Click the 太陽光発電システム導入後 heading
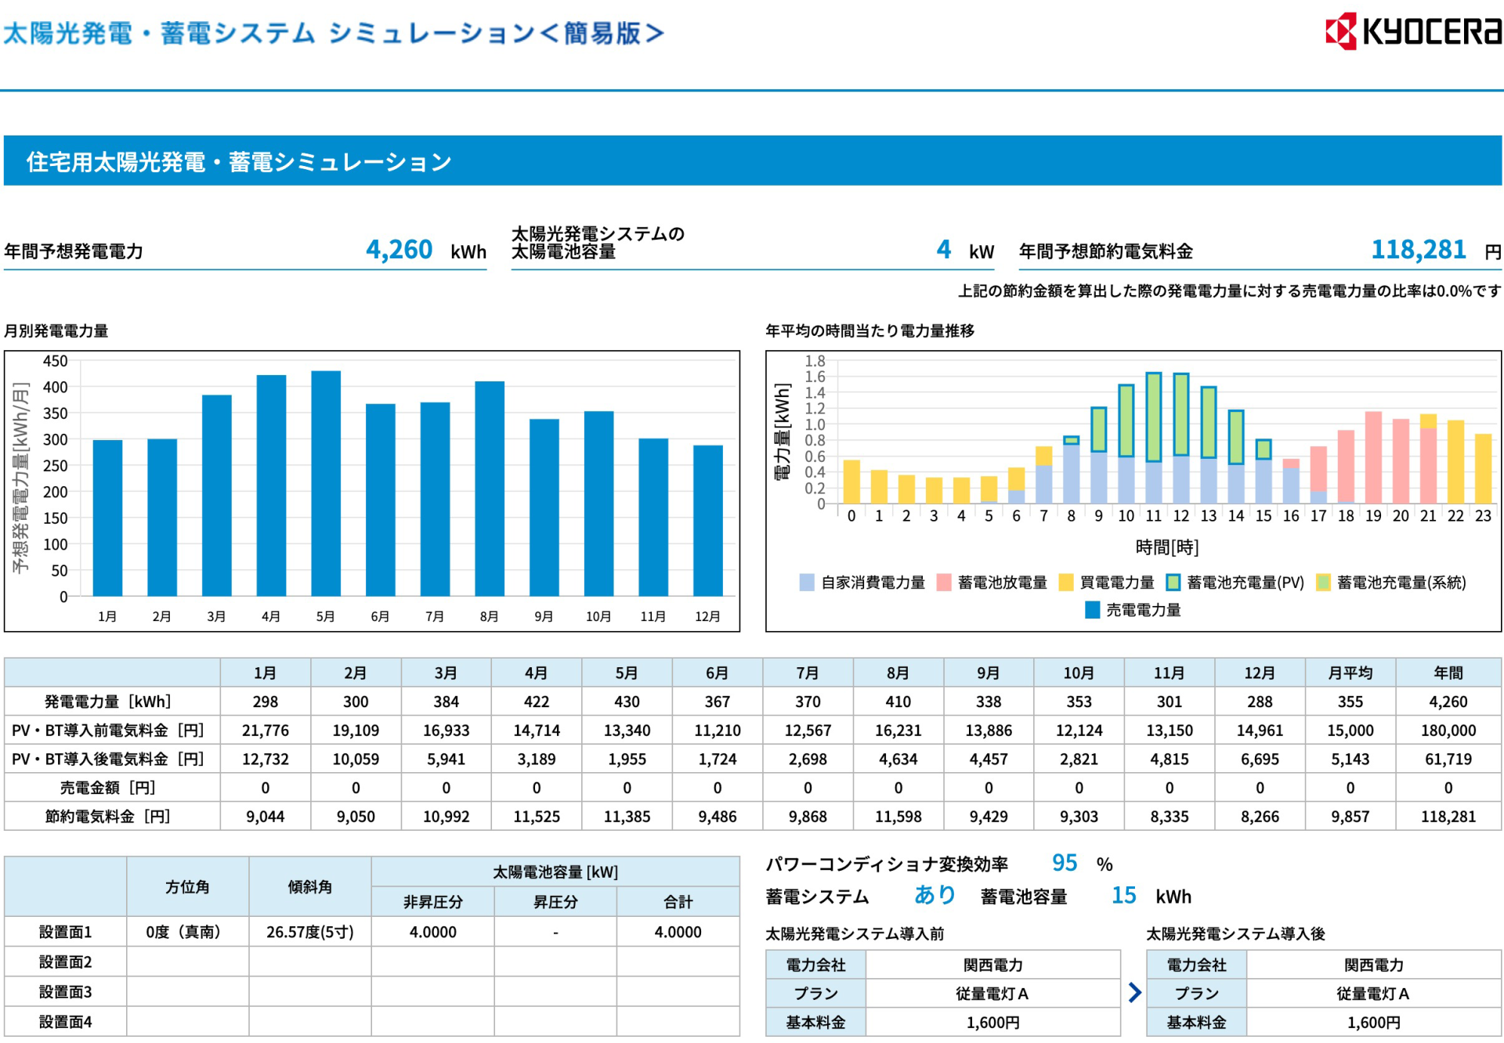The image size is (1504, 1043). coord(1235,933)
